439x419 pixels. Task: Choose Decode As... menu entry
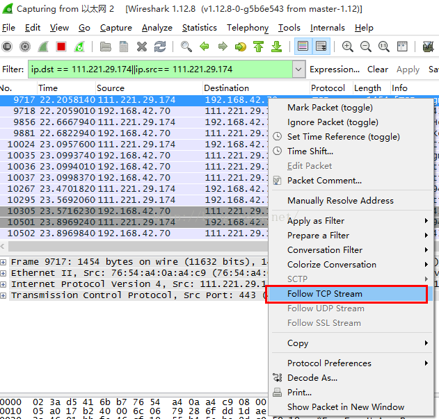[x=351, y=377]
